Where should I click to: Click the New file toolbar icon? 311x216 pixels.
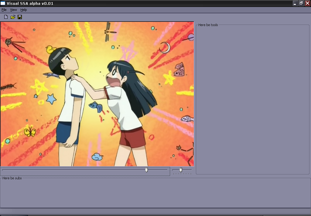[x=6, y=17]
